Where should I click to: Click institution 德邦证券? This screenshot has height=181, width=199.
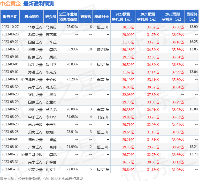point(35,140)
